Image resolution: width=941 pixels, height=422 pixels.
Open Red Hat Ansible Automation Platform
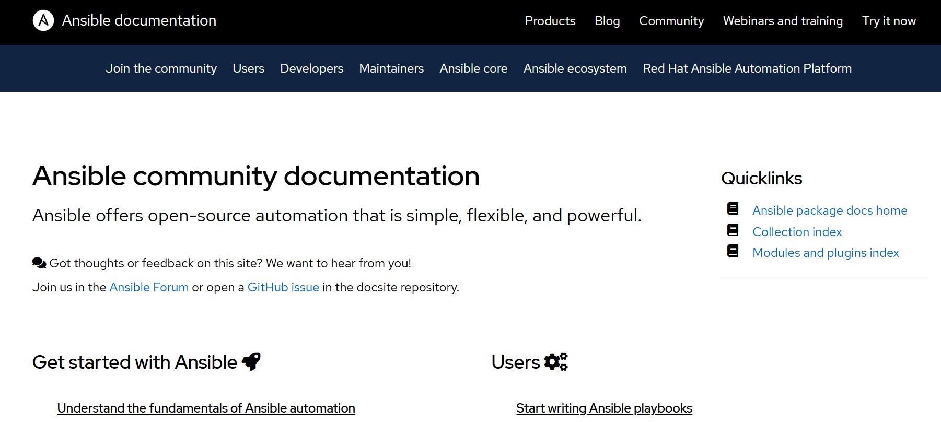click(x=747, y=68)
